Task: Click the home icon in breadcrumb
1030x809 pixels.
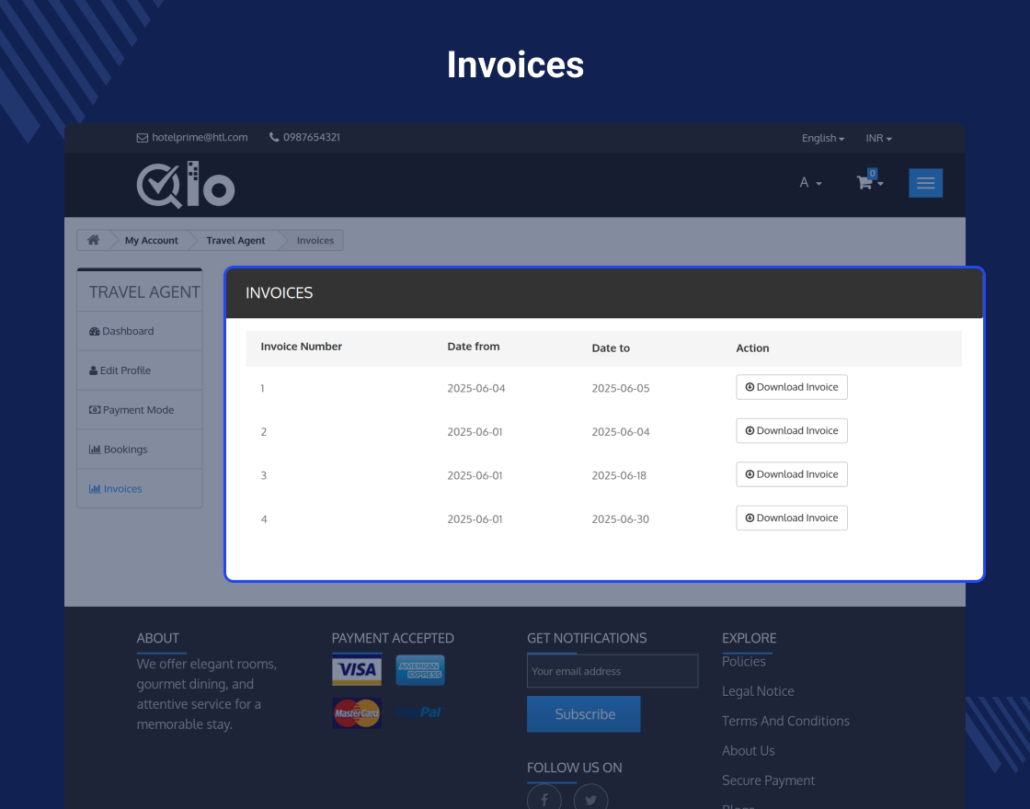Action: (93, 240)
